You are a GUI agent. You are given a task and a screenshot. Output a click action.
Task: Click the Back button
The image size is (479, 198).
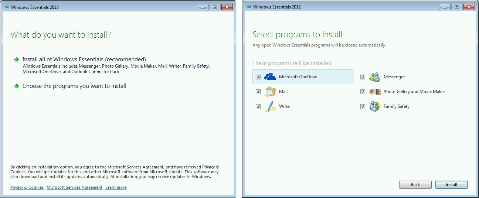coord(415,185)
